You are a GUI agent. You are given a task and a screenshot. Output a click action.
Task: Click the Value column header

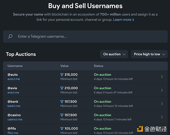[64, 66]
